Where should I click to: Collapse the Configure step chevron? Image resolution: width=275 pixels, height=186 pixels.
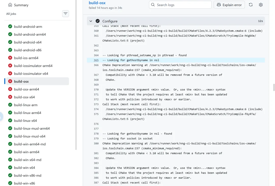pos(91,21)
